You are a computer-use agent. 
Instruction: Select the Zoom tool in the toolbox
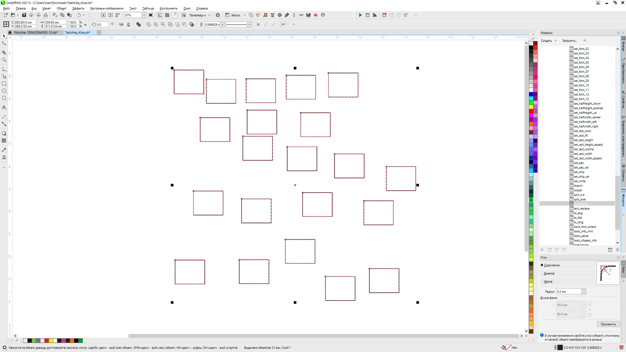coord(4,60)
